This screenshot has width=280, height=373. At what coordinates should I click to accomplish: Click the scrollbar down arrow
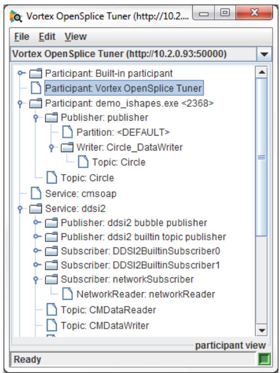tap(262, 330)
